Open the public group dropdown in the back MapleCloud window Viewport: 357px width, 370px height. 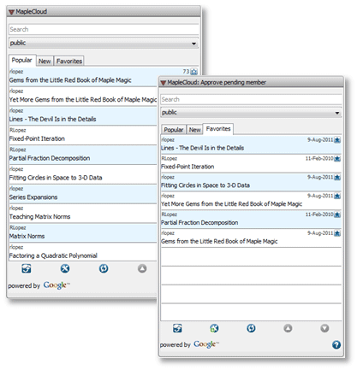104,43
